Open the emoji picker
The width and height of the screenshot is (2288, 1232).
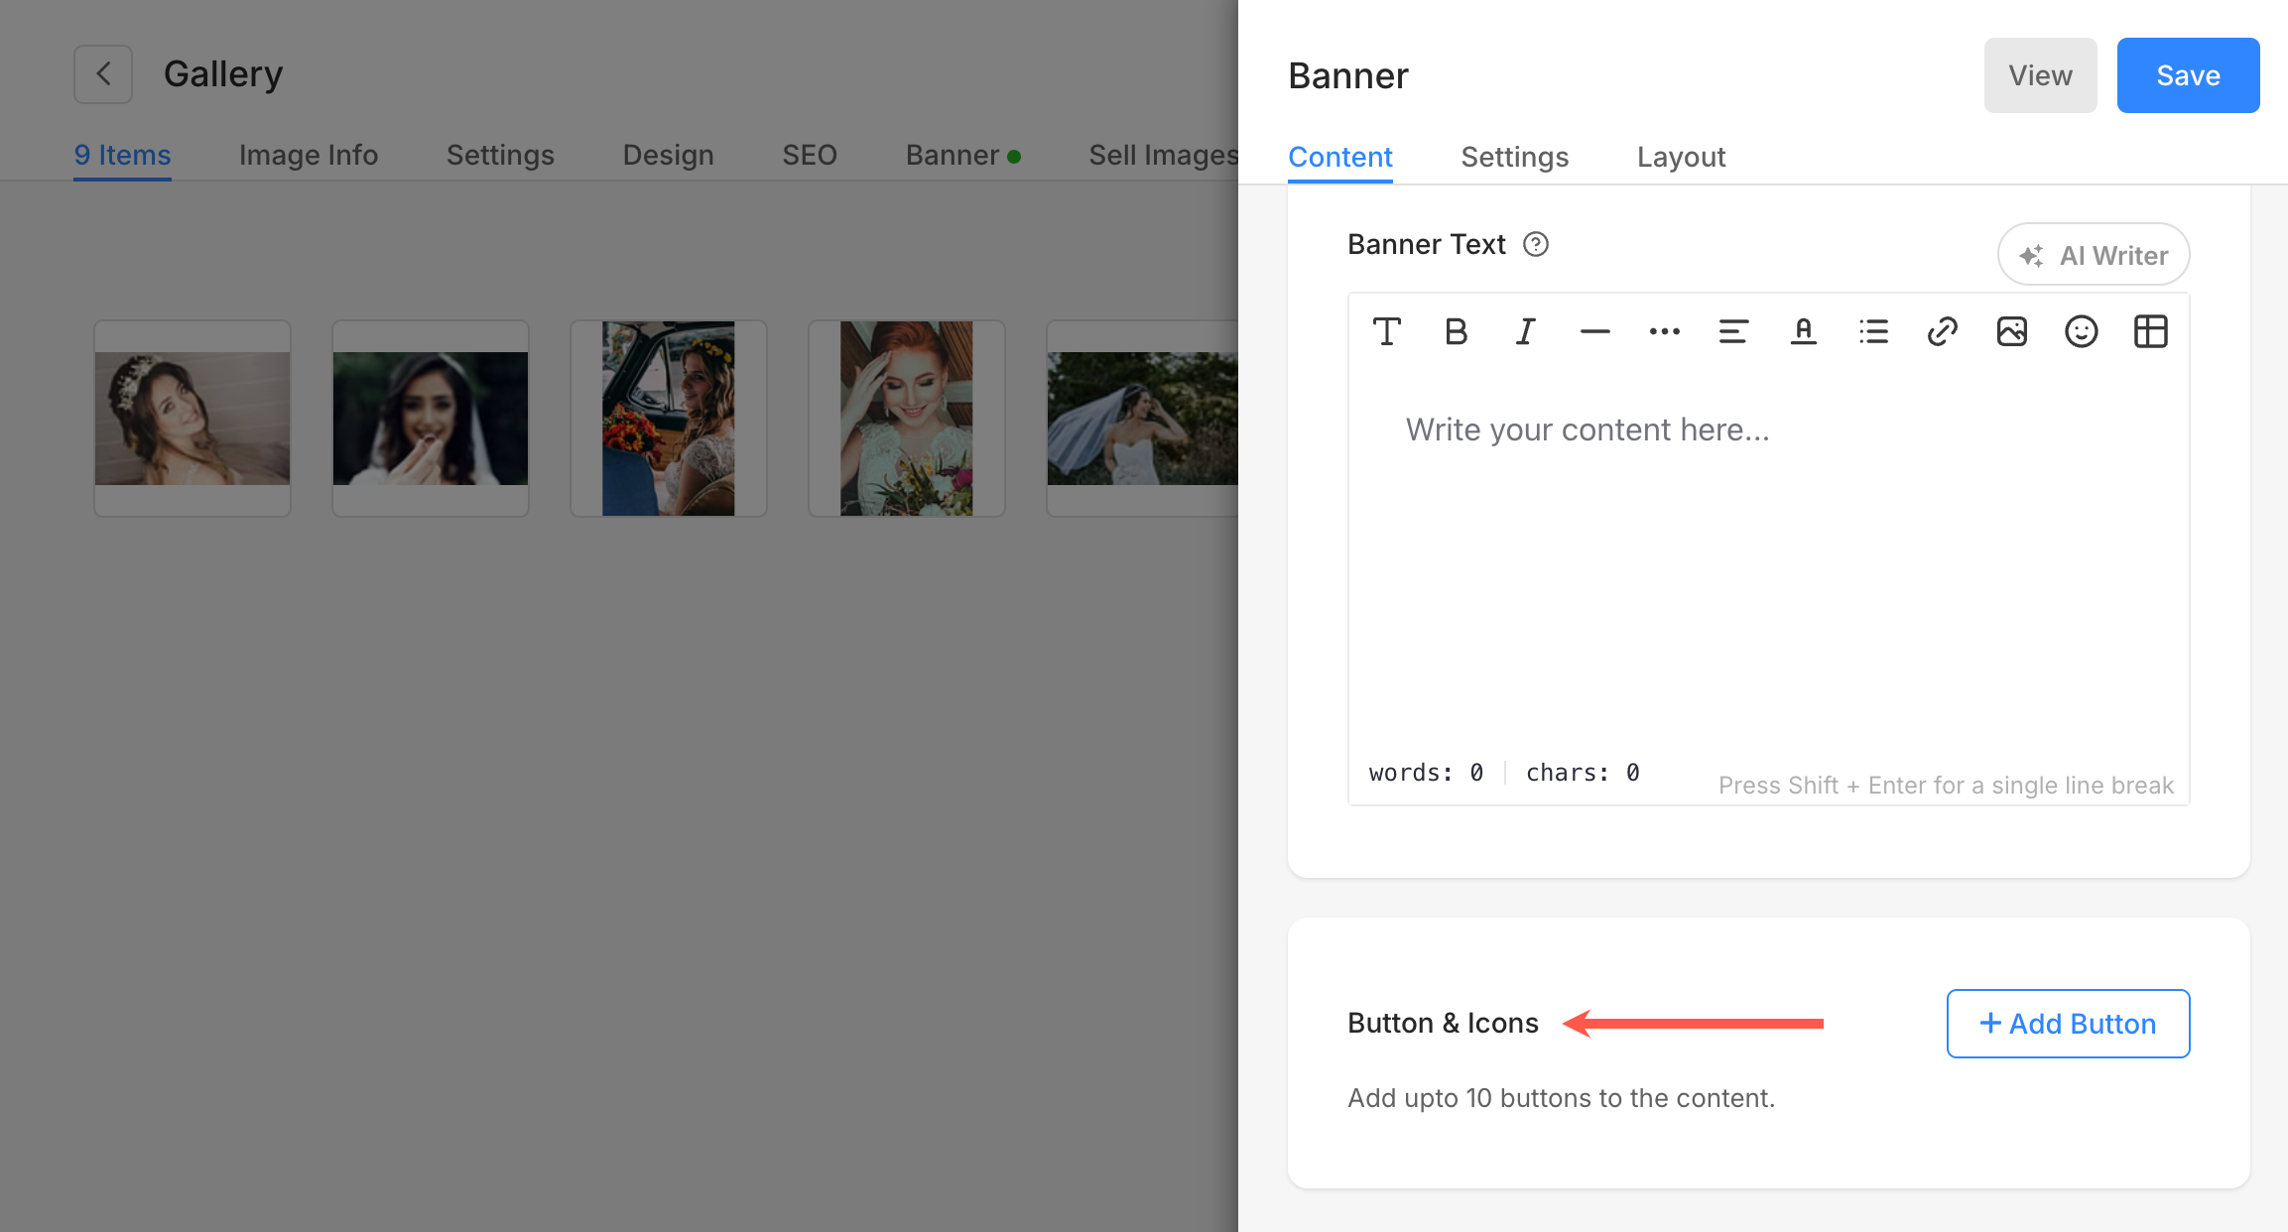[x=2081, y=331]
